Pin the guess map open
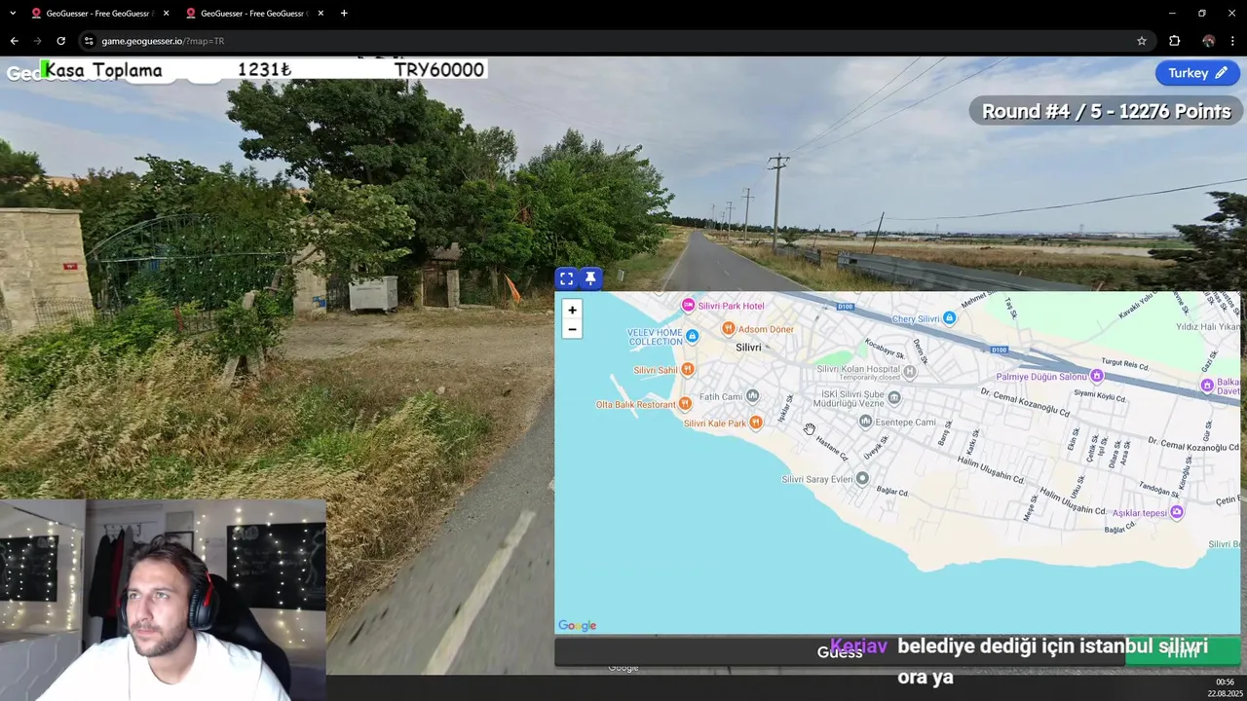The width and height of the screenshot is (1247, 701). (x=590, y=278)
